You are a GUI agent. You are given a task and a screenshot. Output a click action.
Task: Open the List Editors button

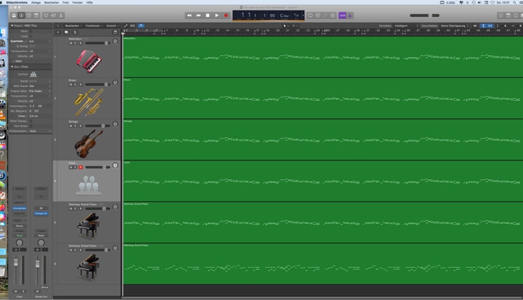501,16
